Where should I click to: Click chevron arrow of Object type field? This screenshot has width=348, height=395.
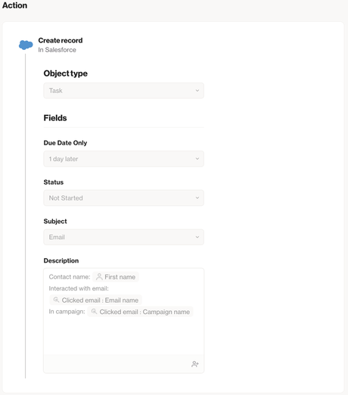point(197,91)
